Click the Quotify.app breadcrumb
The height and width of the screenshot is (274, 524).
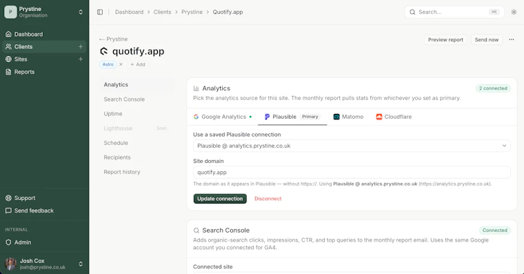click(x=228, y=12)
